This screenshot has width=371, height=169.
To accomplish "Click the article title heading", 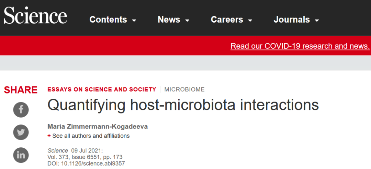I will 183,105.
